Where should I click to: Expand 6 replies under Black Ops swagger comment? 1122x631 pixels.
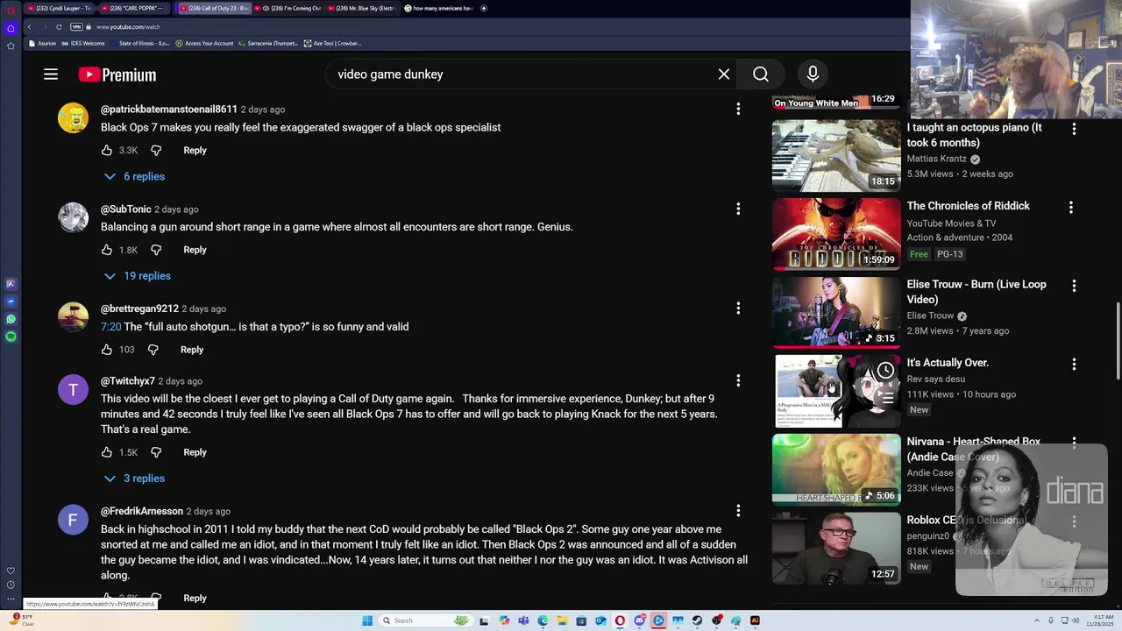click(x=134, y=176)
